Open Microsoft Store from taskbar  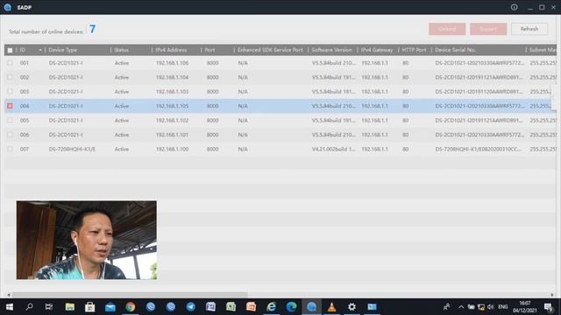tap(89, 307)
